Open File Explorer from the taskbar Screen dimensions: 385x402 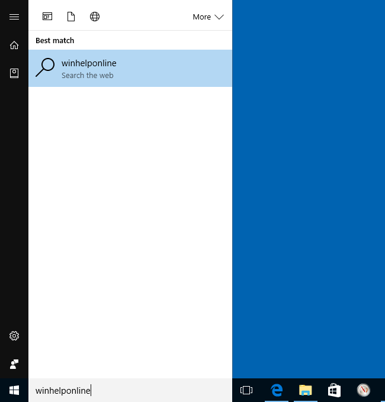[x=306, y=390]
